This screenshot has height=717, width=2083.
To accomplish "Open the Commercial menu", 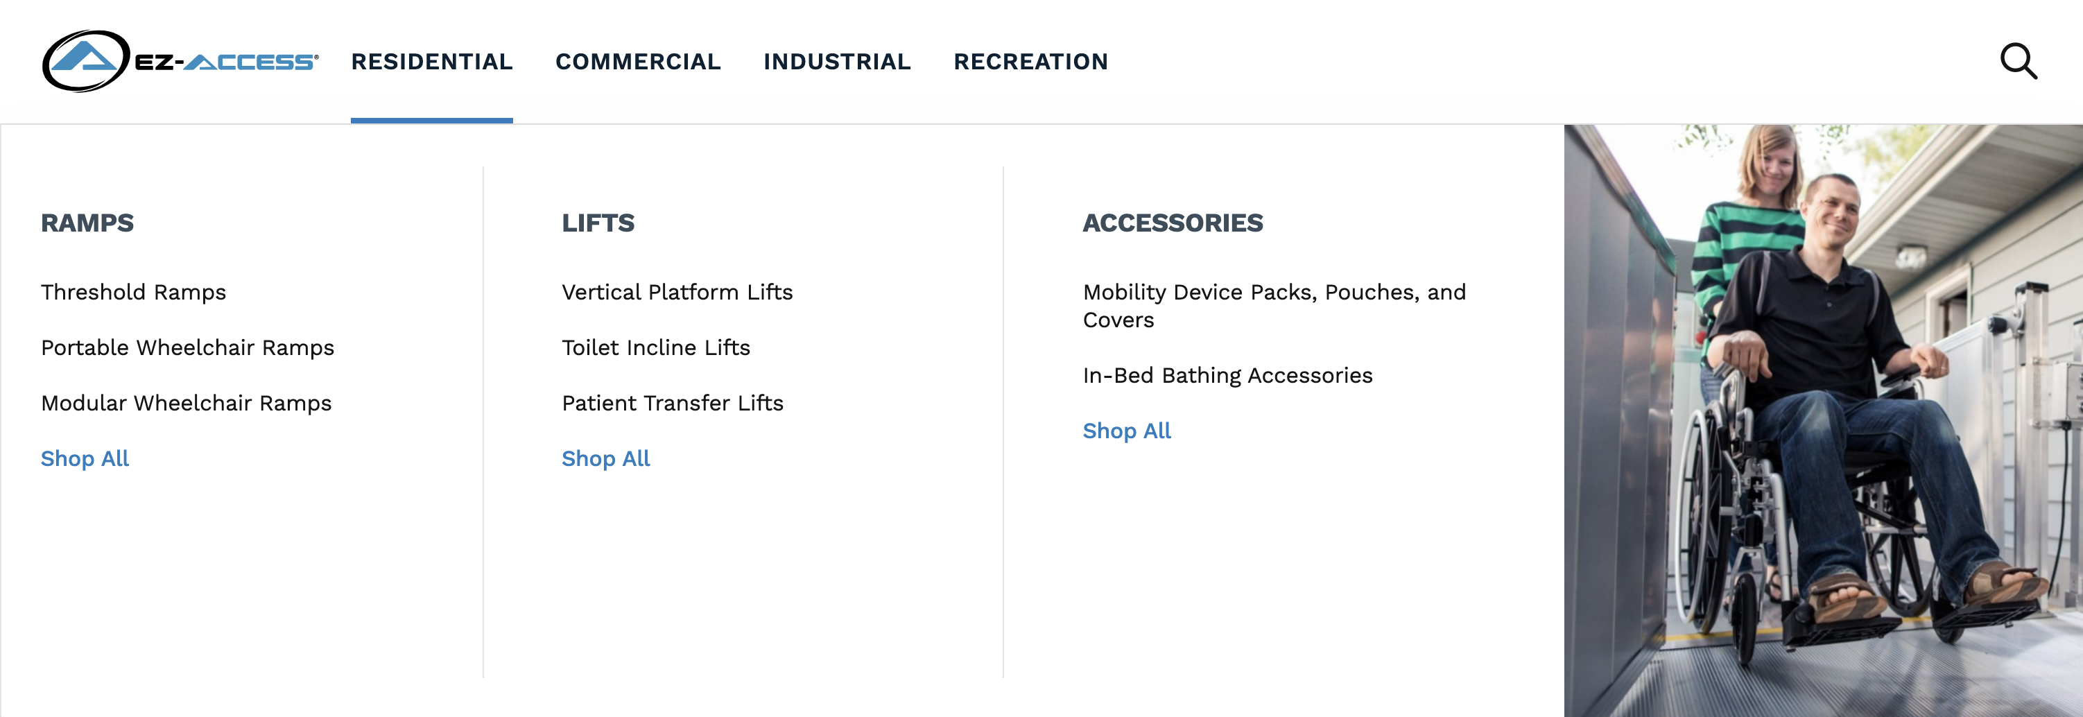I will [x=638, y=62].
